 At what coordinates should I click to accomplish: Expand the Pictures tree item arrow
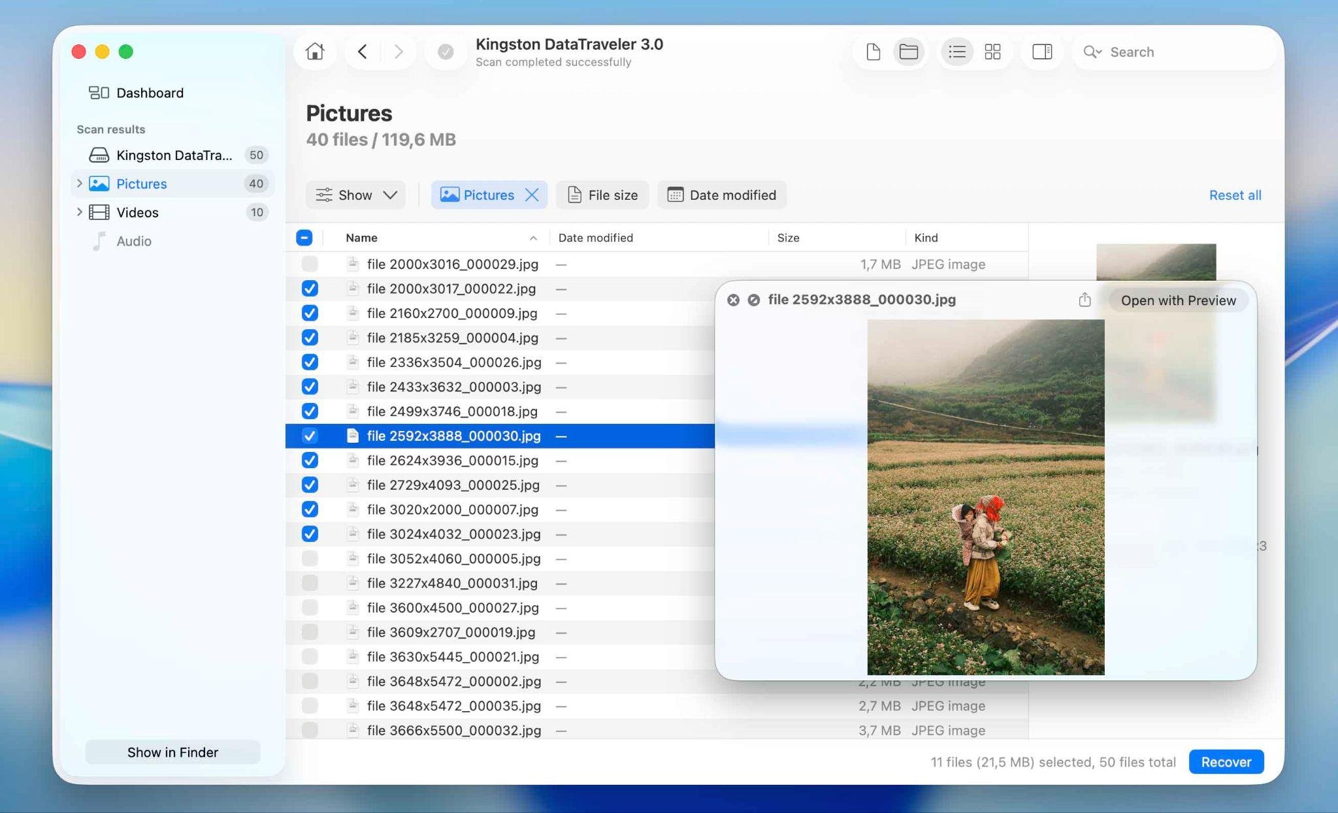(x=79, y=183)
